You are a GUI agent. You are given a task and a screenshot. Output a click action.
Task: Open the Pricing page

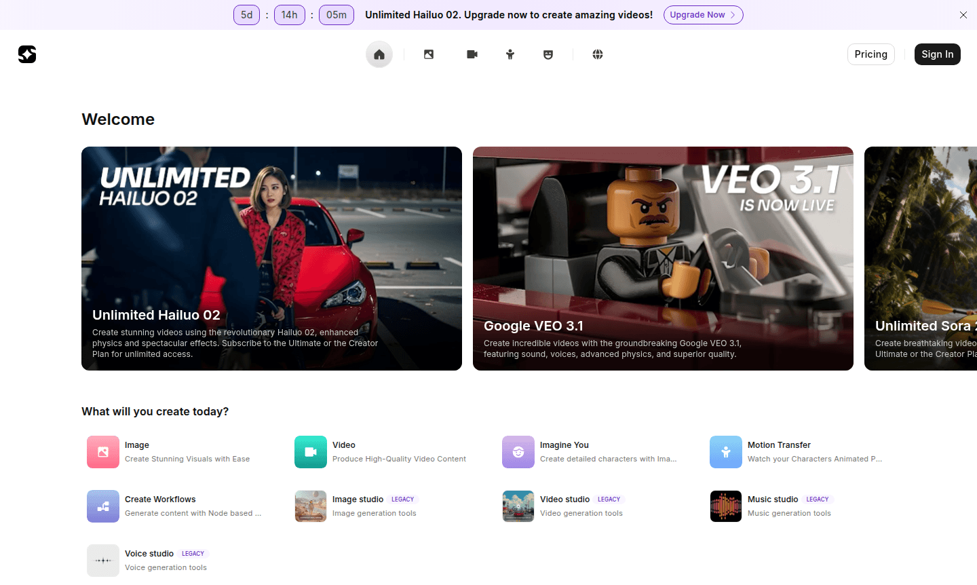pos(870,54)
